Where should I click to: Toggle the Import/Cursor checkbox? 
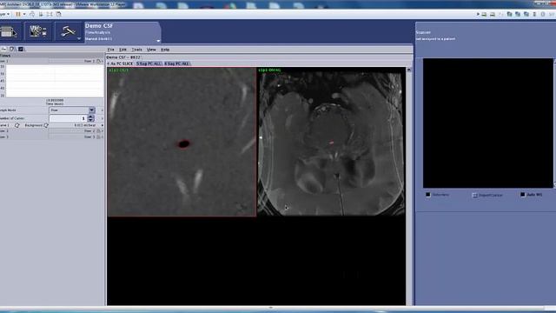[475, 195]
